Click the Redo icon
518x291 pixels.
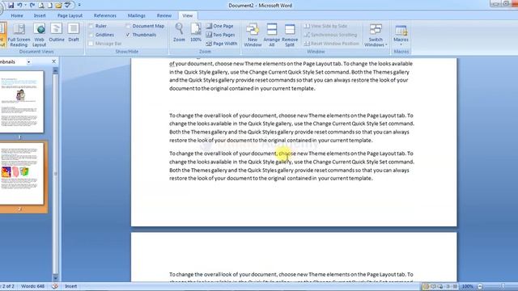(32, 6)
